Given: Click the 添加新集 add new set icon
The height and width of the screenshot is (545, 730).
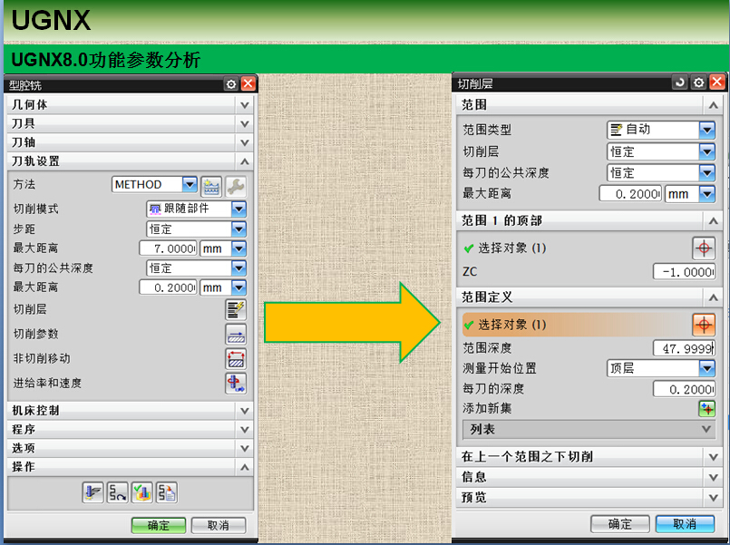Looking at the screenshot, I should pos(707,409).
